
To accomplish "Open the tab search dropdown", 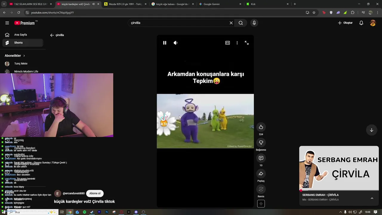I will click(4, 4).
